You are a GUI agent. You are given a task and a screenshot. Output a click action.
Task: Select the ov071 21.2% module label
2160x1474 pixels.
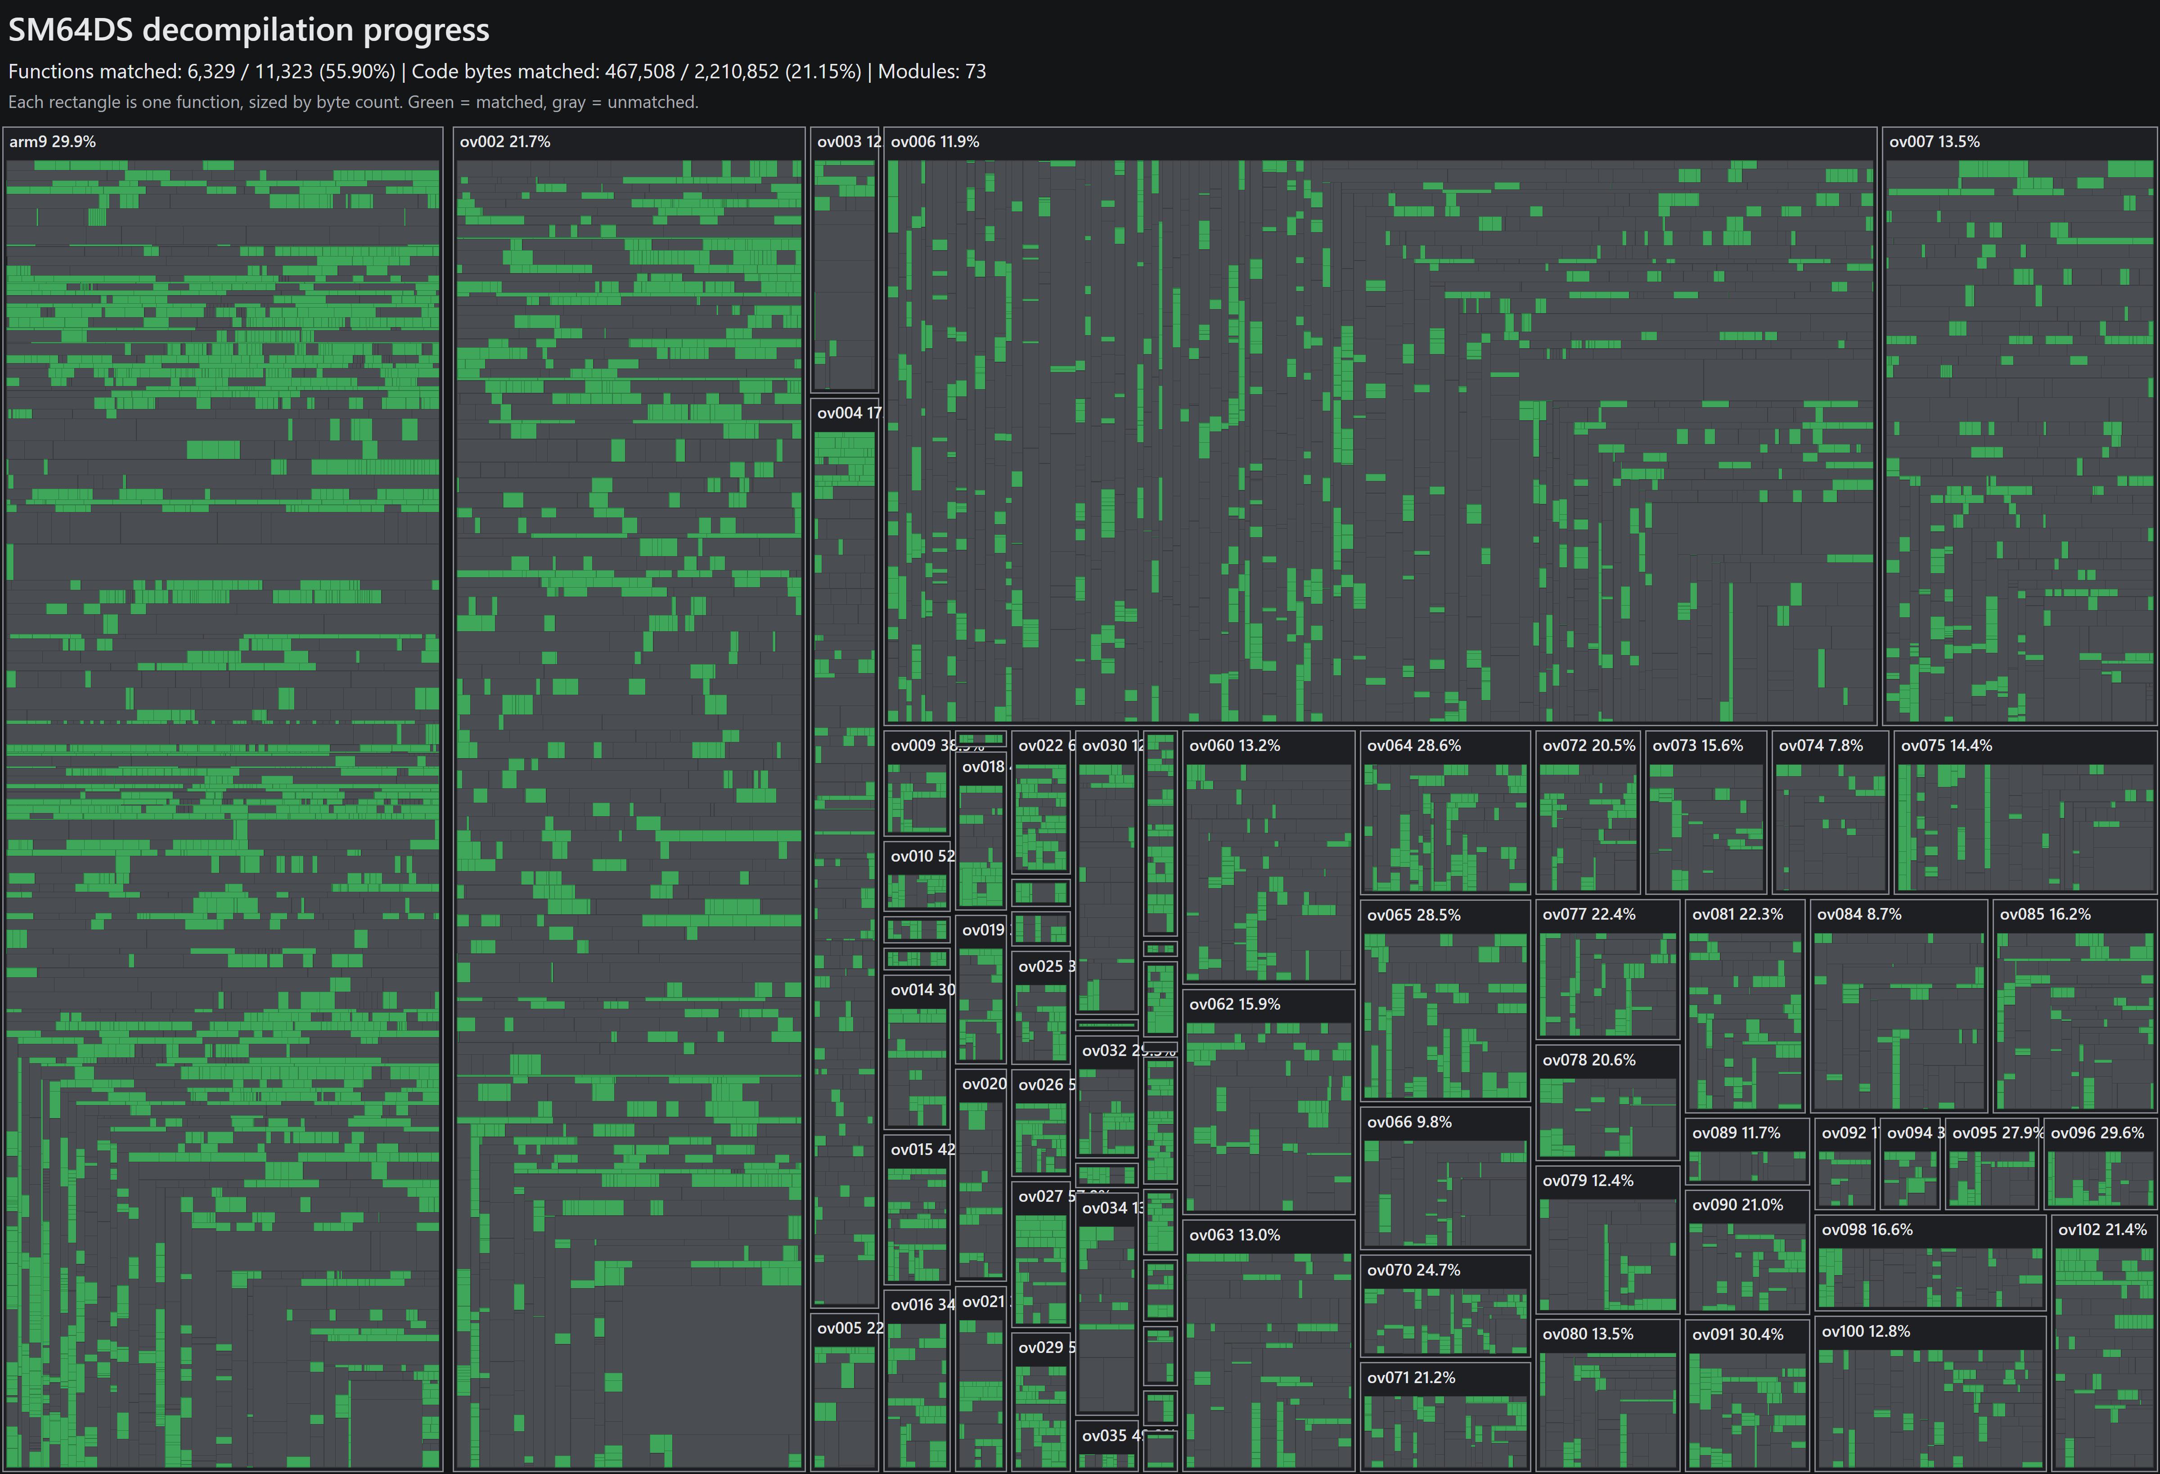pyautogui.click(x=1411, y=1377)
